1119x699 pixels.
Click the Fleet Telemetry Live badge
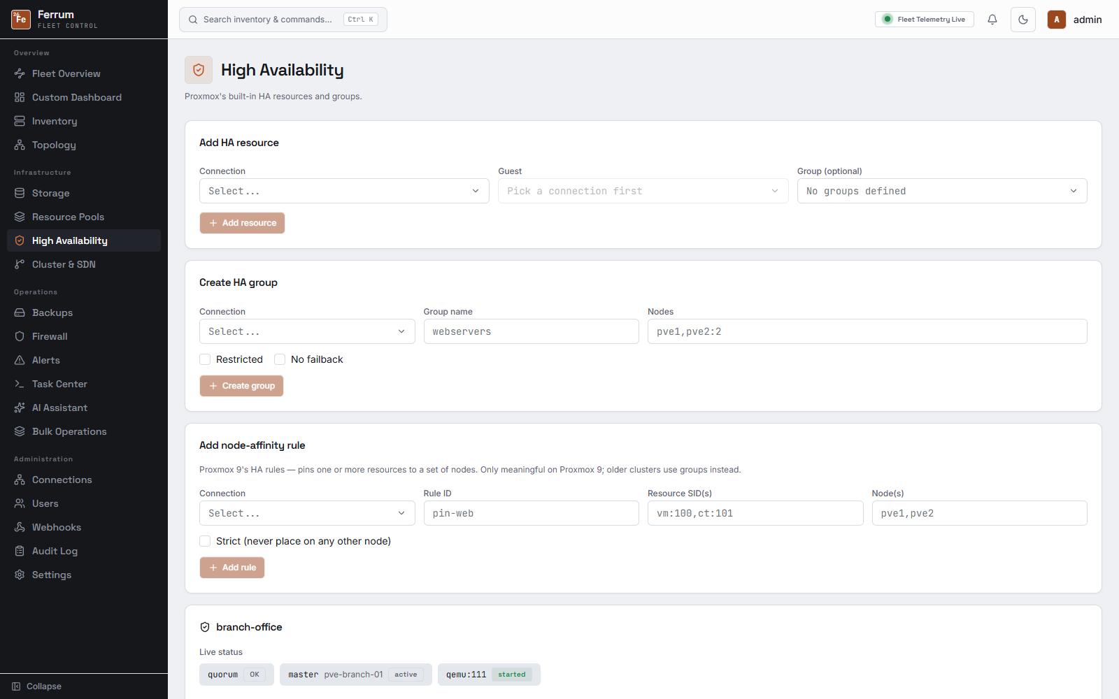point(924,20)
